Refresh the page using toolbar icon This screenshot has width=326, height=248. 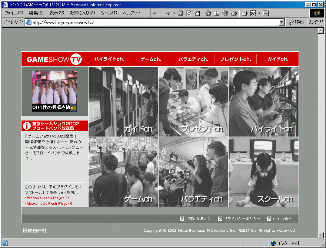coord(189,13)
